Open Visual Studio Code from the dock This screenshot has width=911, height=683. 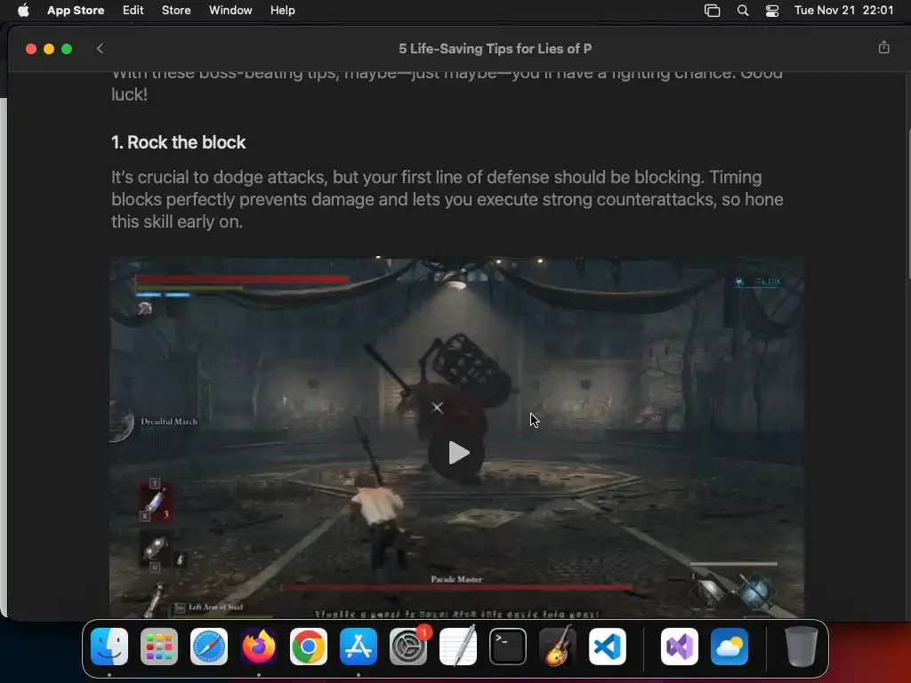(607, 646)
